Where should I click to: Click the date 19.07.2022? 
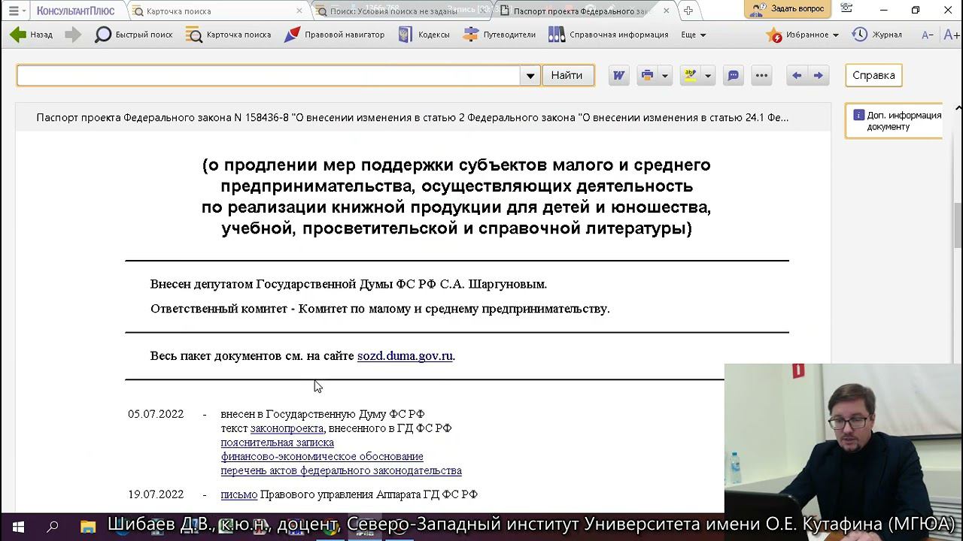pos(156,494)
